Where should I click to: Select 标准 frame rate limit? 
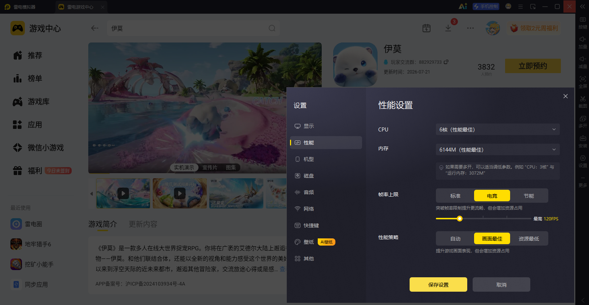click(x=455, y=196)
